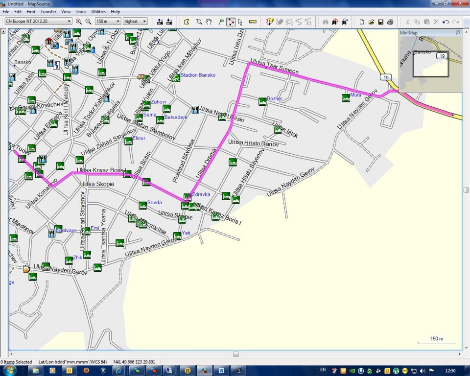Click the Receive From Device icon
Screen dimensions: 470x376
pyautogui.click(x=169, y=22)
